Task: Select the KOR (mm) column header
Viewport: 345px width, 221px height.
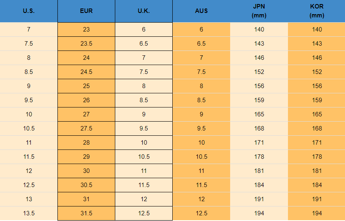Action: (x=316, y=11)
